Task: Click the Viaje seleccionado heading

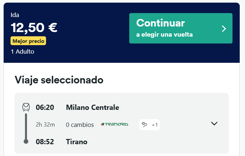Action: point(59,80)
